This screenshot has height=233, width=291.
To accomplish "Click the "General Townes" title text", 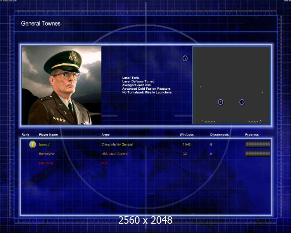I will (x=41, y=23).
